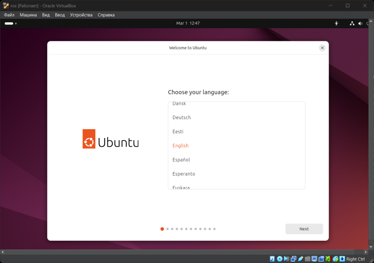Click the horizontal scrollbar thumb

180,252
